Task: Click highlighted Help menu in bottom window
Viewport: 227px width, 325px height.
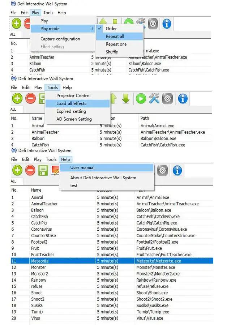Action: (65, 159)
